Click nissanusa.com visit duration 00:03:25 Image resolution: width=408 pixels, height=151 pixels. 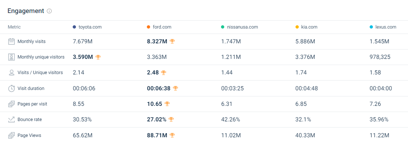point(232,89)
